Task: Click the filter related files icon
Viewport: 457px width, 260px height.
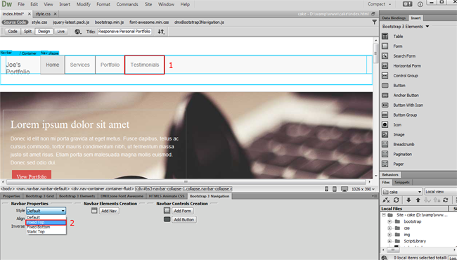Action: 374,22
